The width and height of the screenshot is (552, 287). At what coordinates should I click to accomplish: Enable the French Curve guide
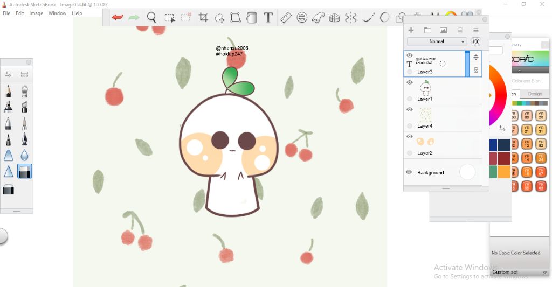point(318,18)
